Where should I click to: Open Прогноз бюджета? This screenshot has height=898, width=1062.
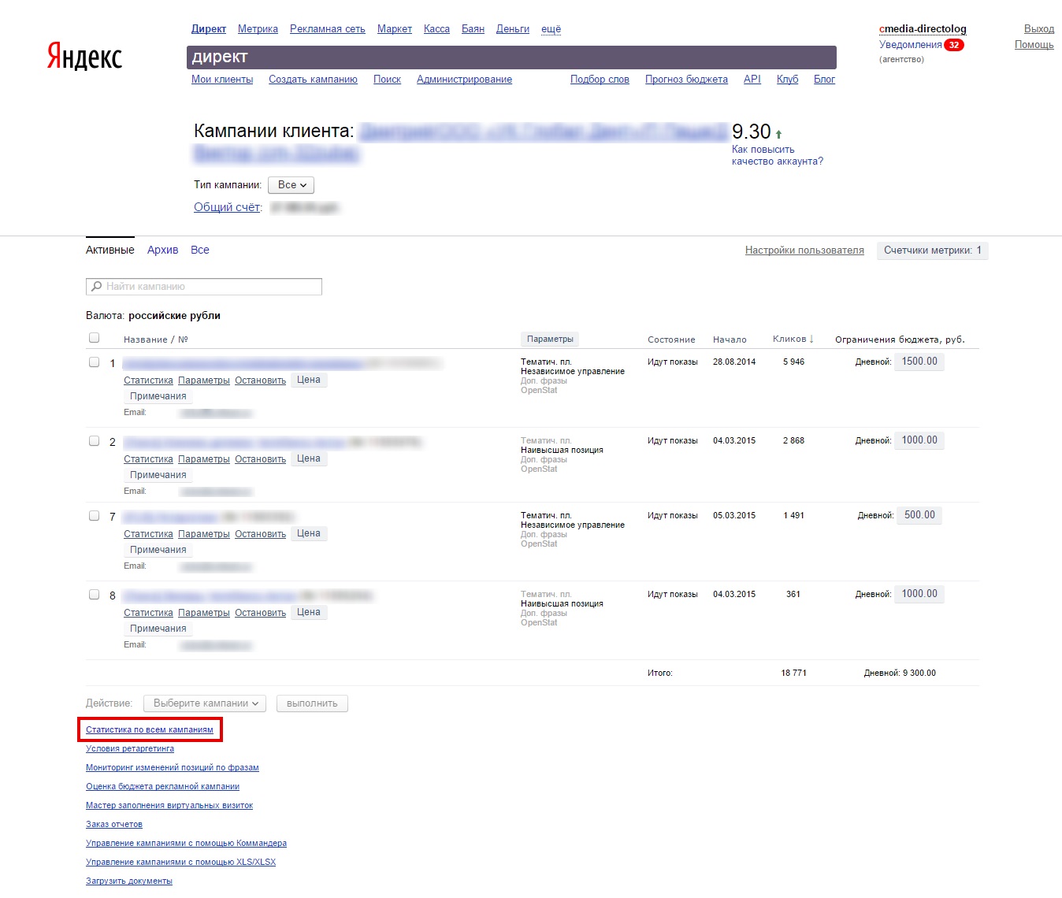686,80
